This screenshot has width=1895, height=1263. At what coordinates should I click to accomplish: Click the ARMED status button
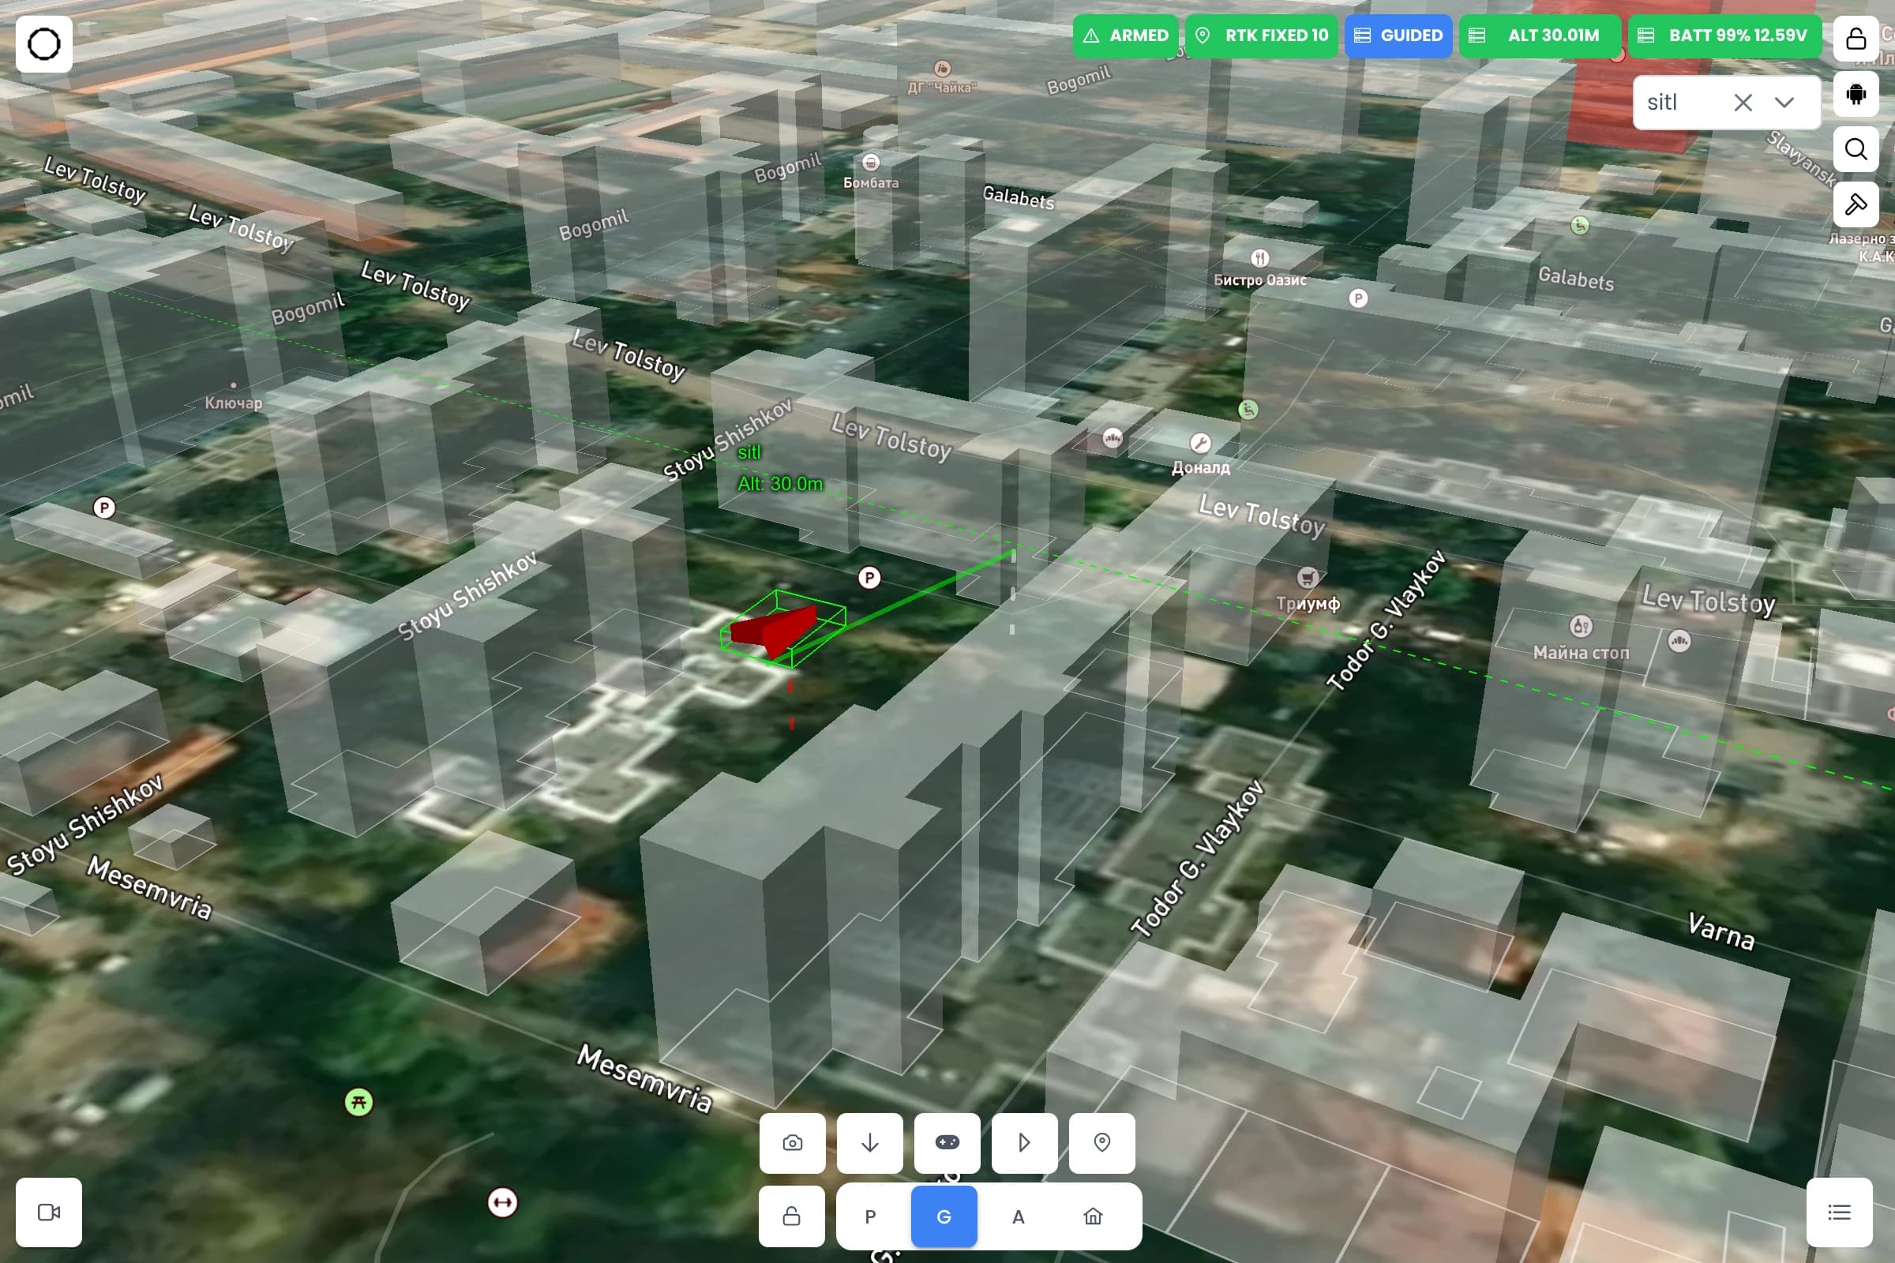(1126, 36)
